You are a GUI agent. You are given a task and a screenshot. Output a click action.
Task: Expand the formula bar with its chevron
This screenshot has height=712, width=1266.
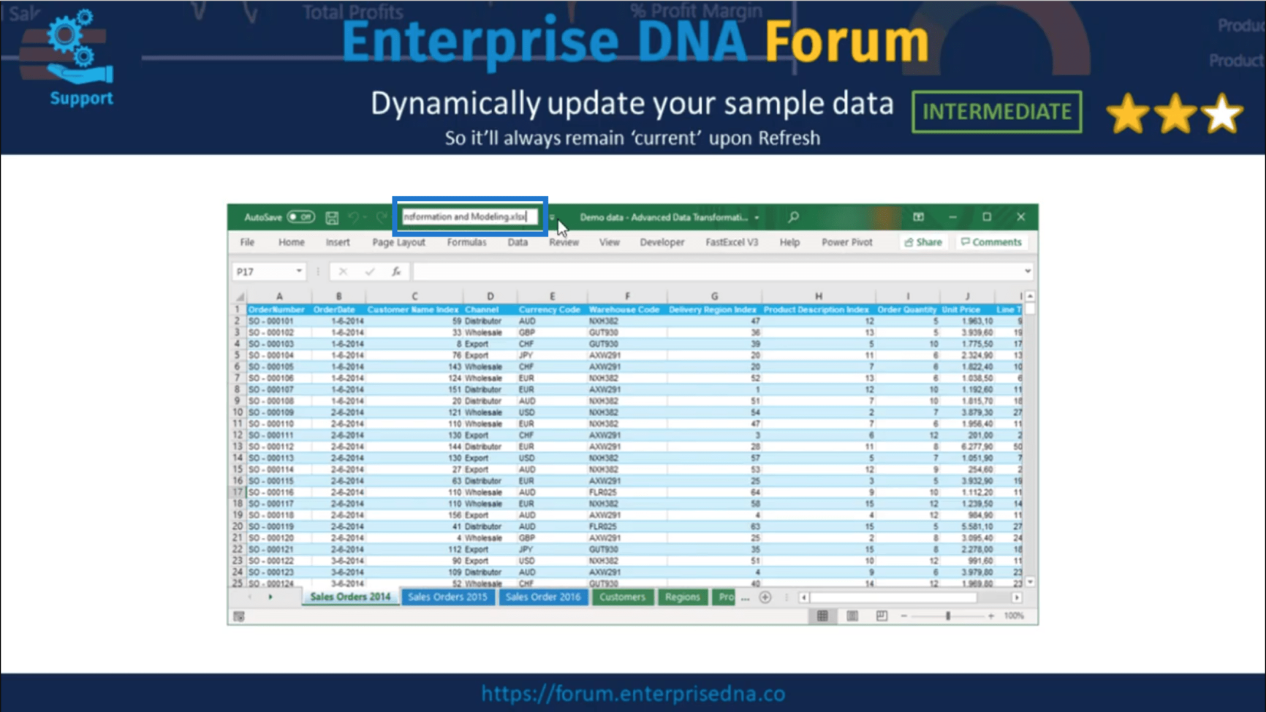(1027, 271)
